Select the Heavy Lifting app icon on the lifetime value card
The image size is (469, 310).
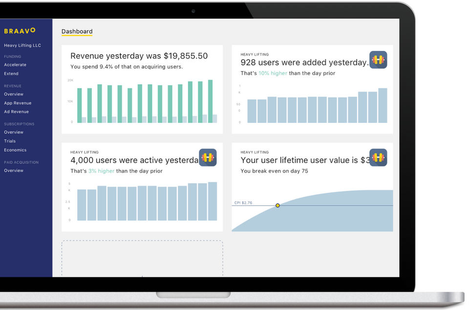click(x=378, y=157)
